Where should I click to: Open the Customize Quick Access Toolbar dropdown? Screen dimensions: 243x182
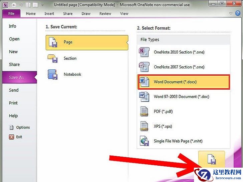tap(43, 5)
